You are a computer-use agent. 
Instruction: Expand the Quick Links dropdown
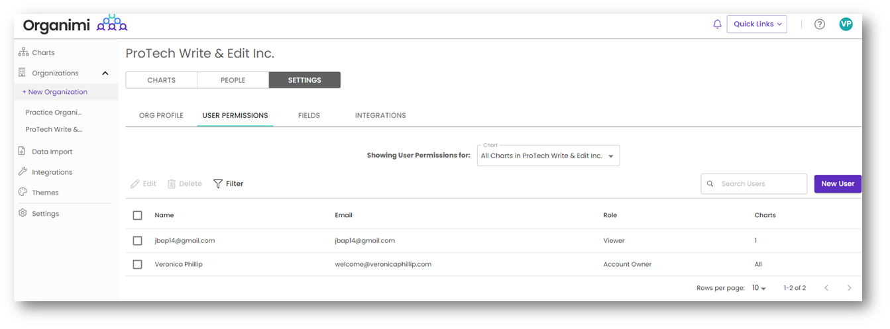tap(757, 24)
